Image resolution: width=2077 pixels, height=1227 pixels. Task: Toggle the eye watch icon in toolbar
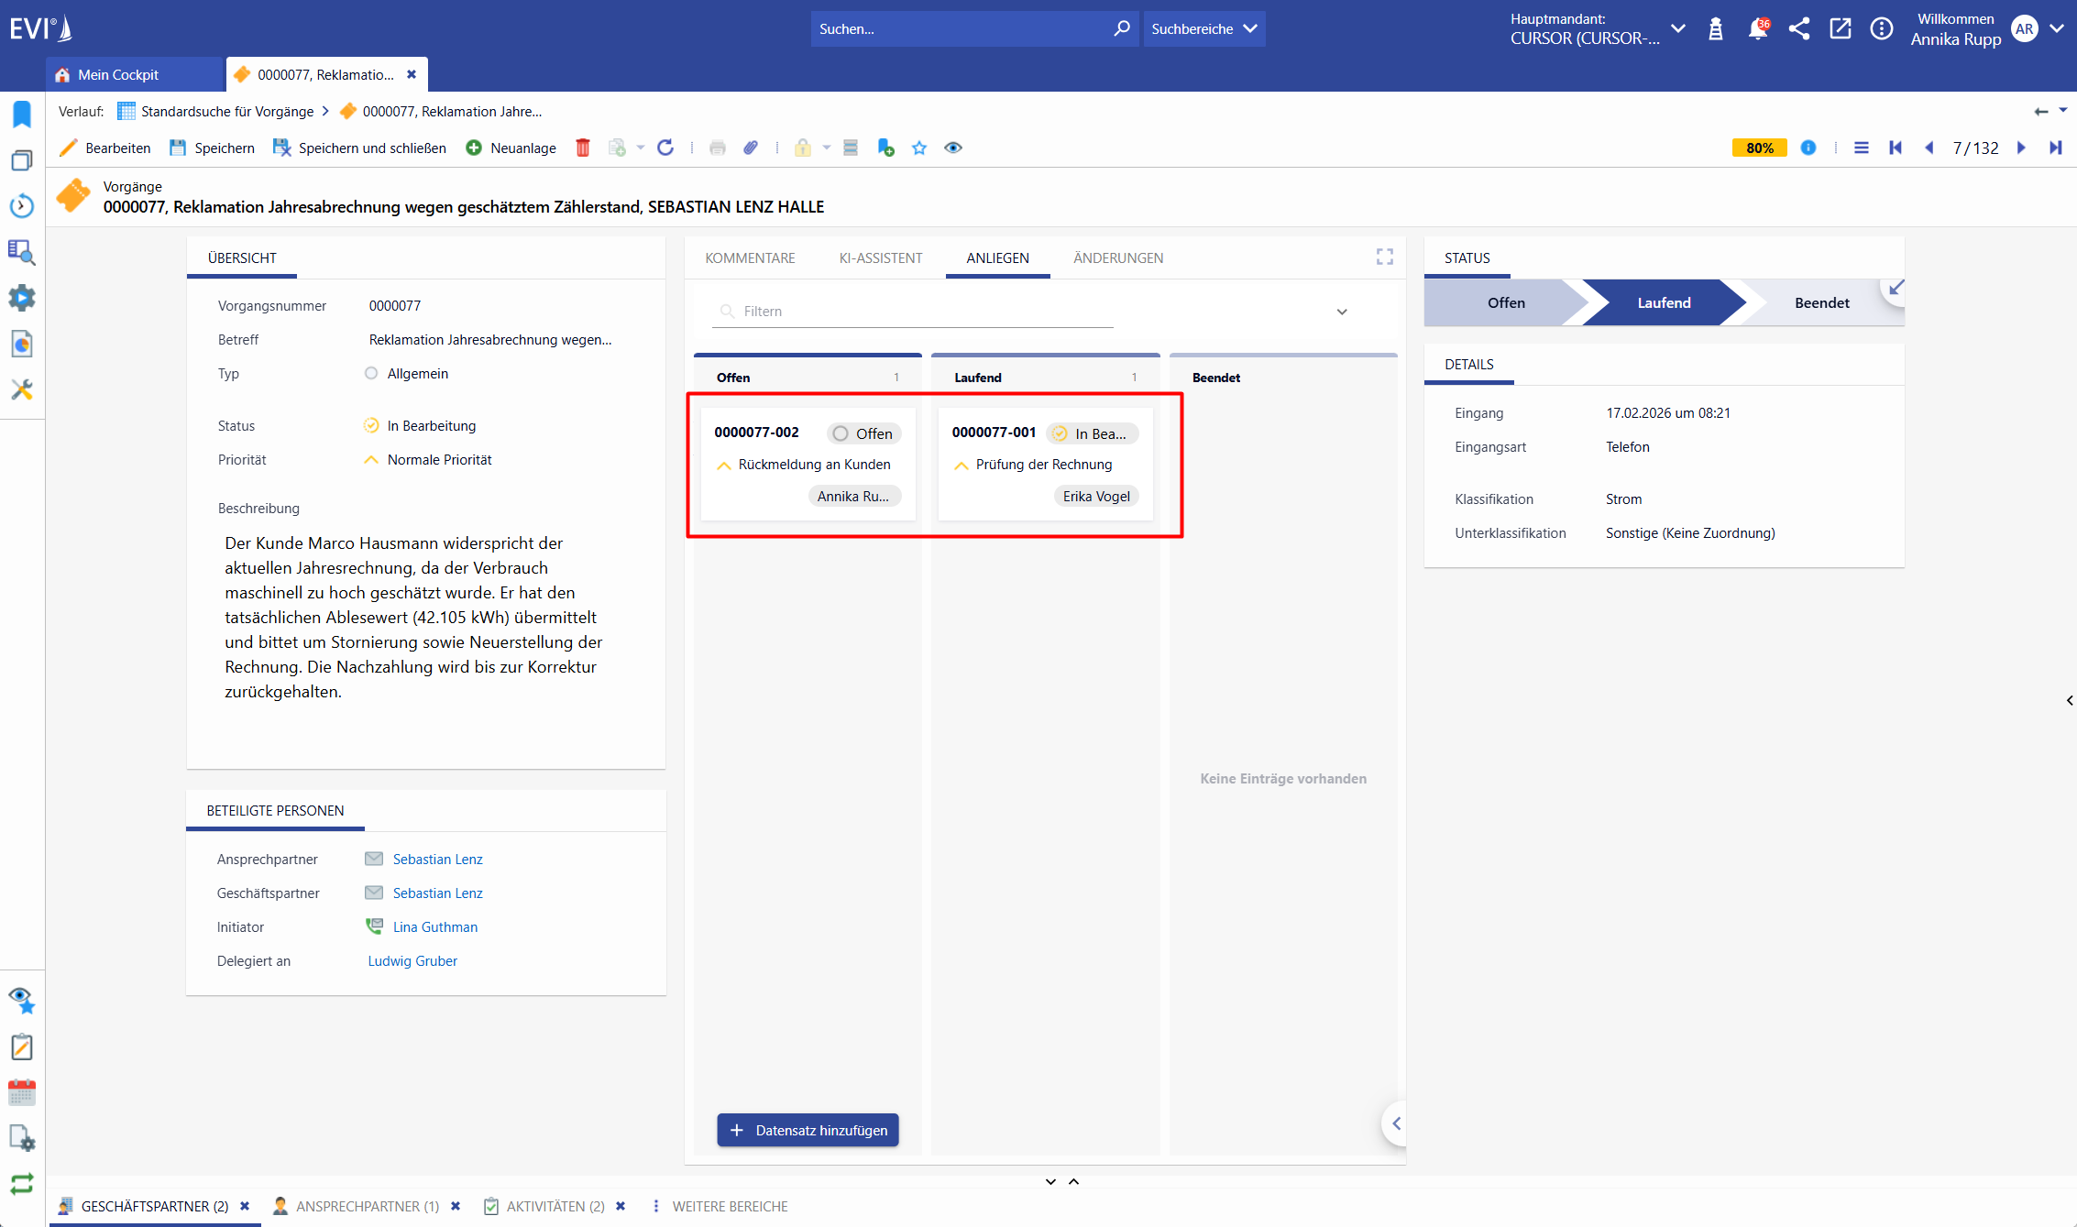point(953,148)
